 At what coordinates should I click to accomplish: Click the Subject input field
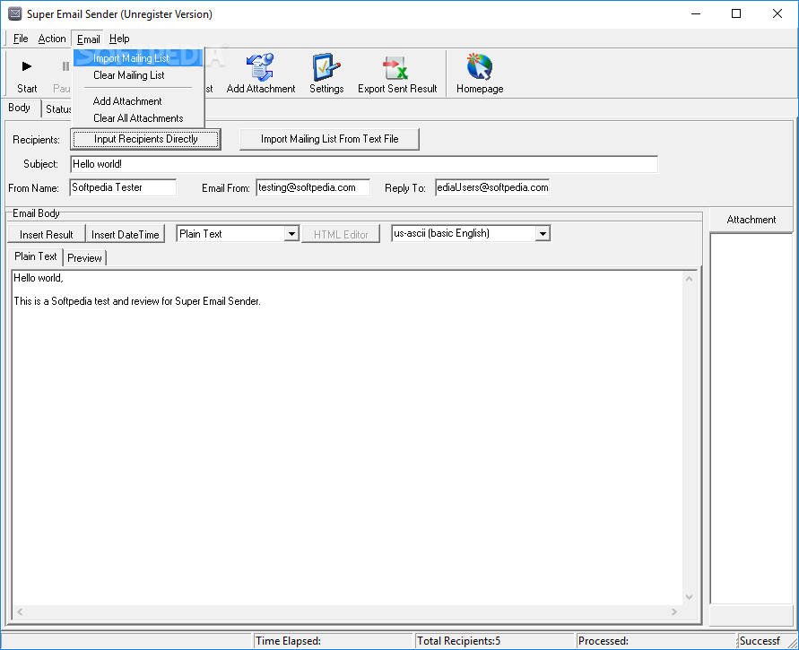364,164
